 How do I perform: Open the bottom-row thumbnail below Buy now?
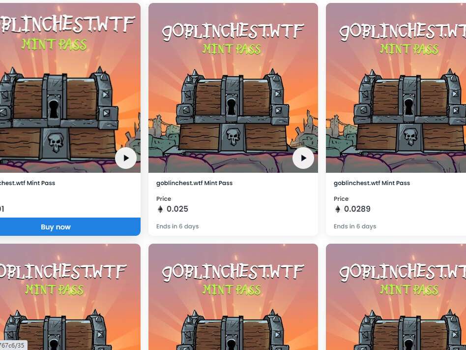point(70,297)
